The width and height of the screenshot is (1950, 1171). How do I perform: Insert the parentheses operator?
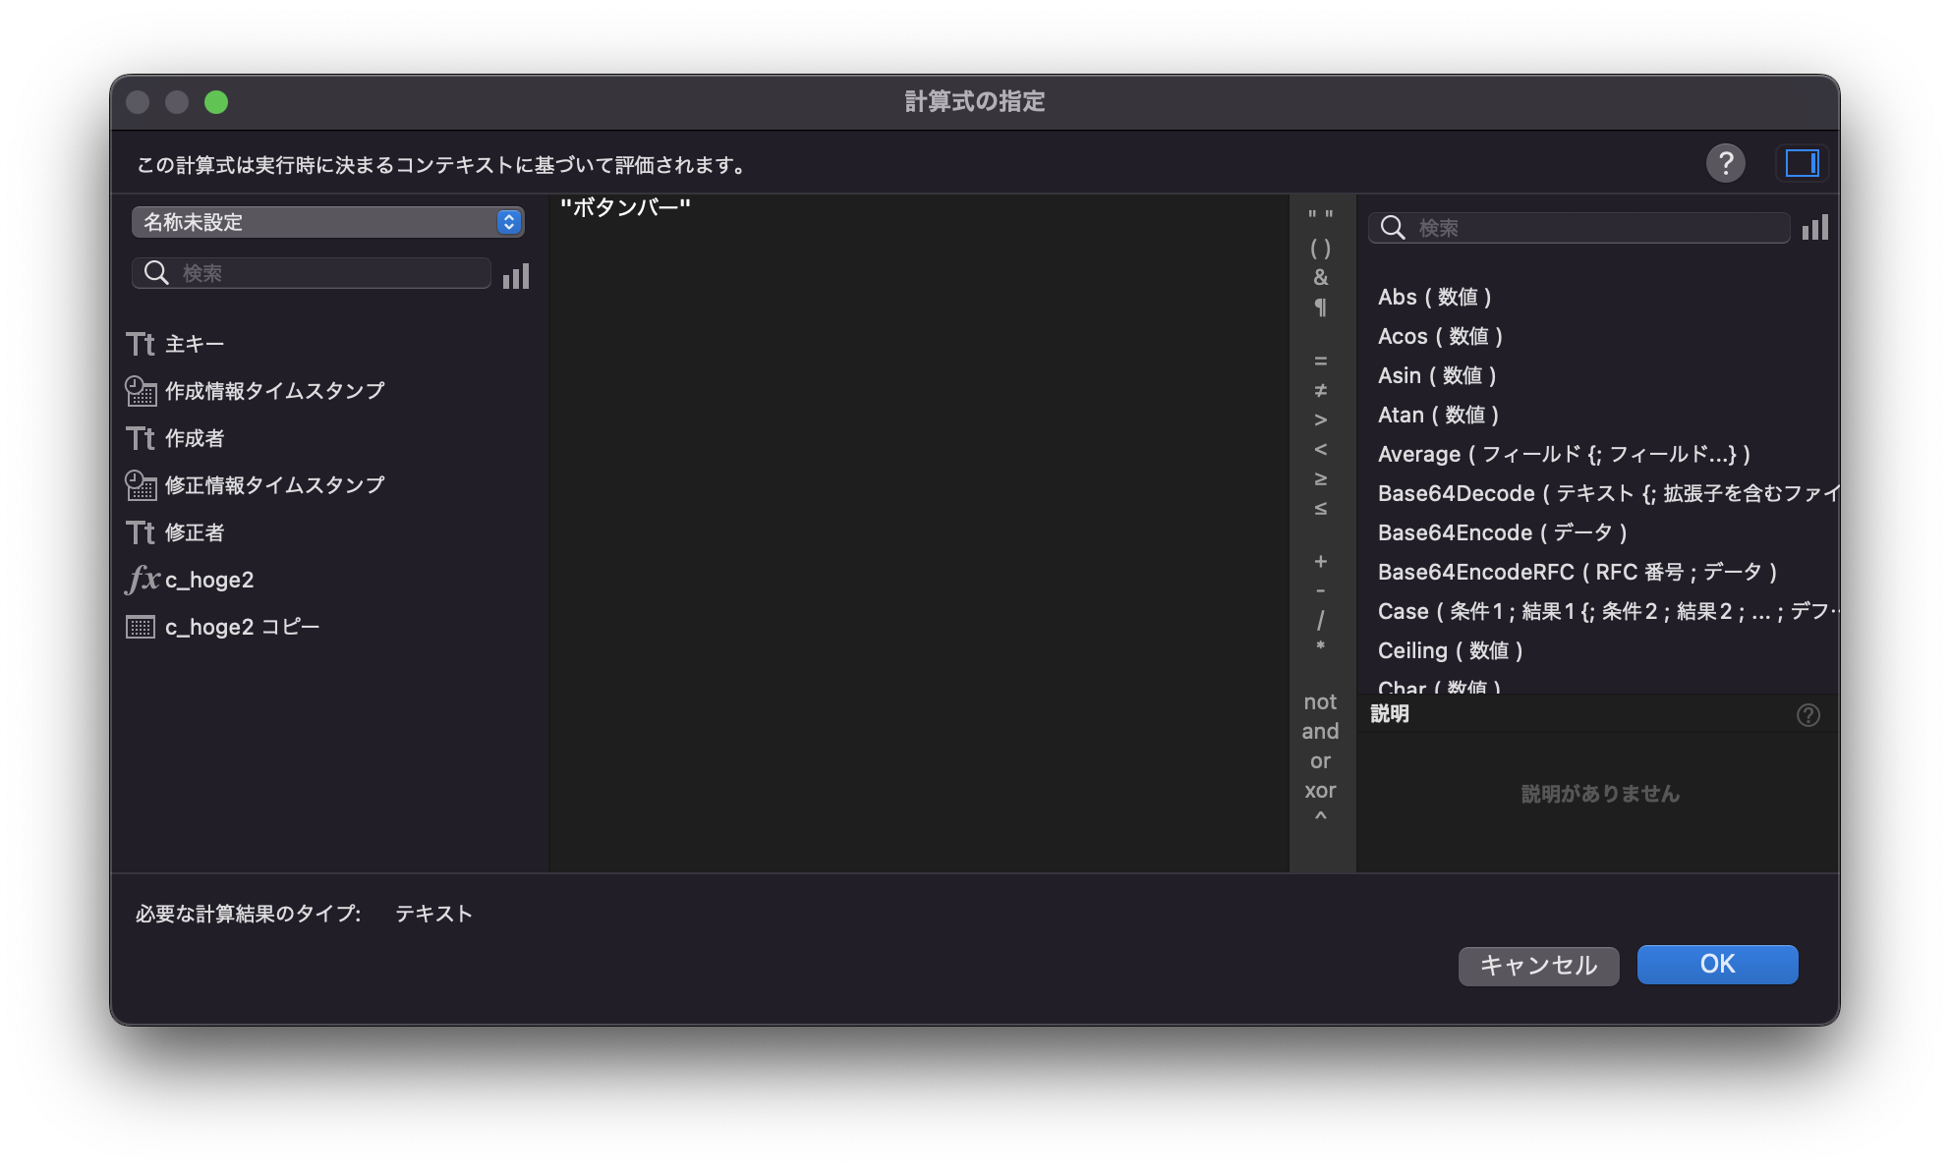(1321, 249)
